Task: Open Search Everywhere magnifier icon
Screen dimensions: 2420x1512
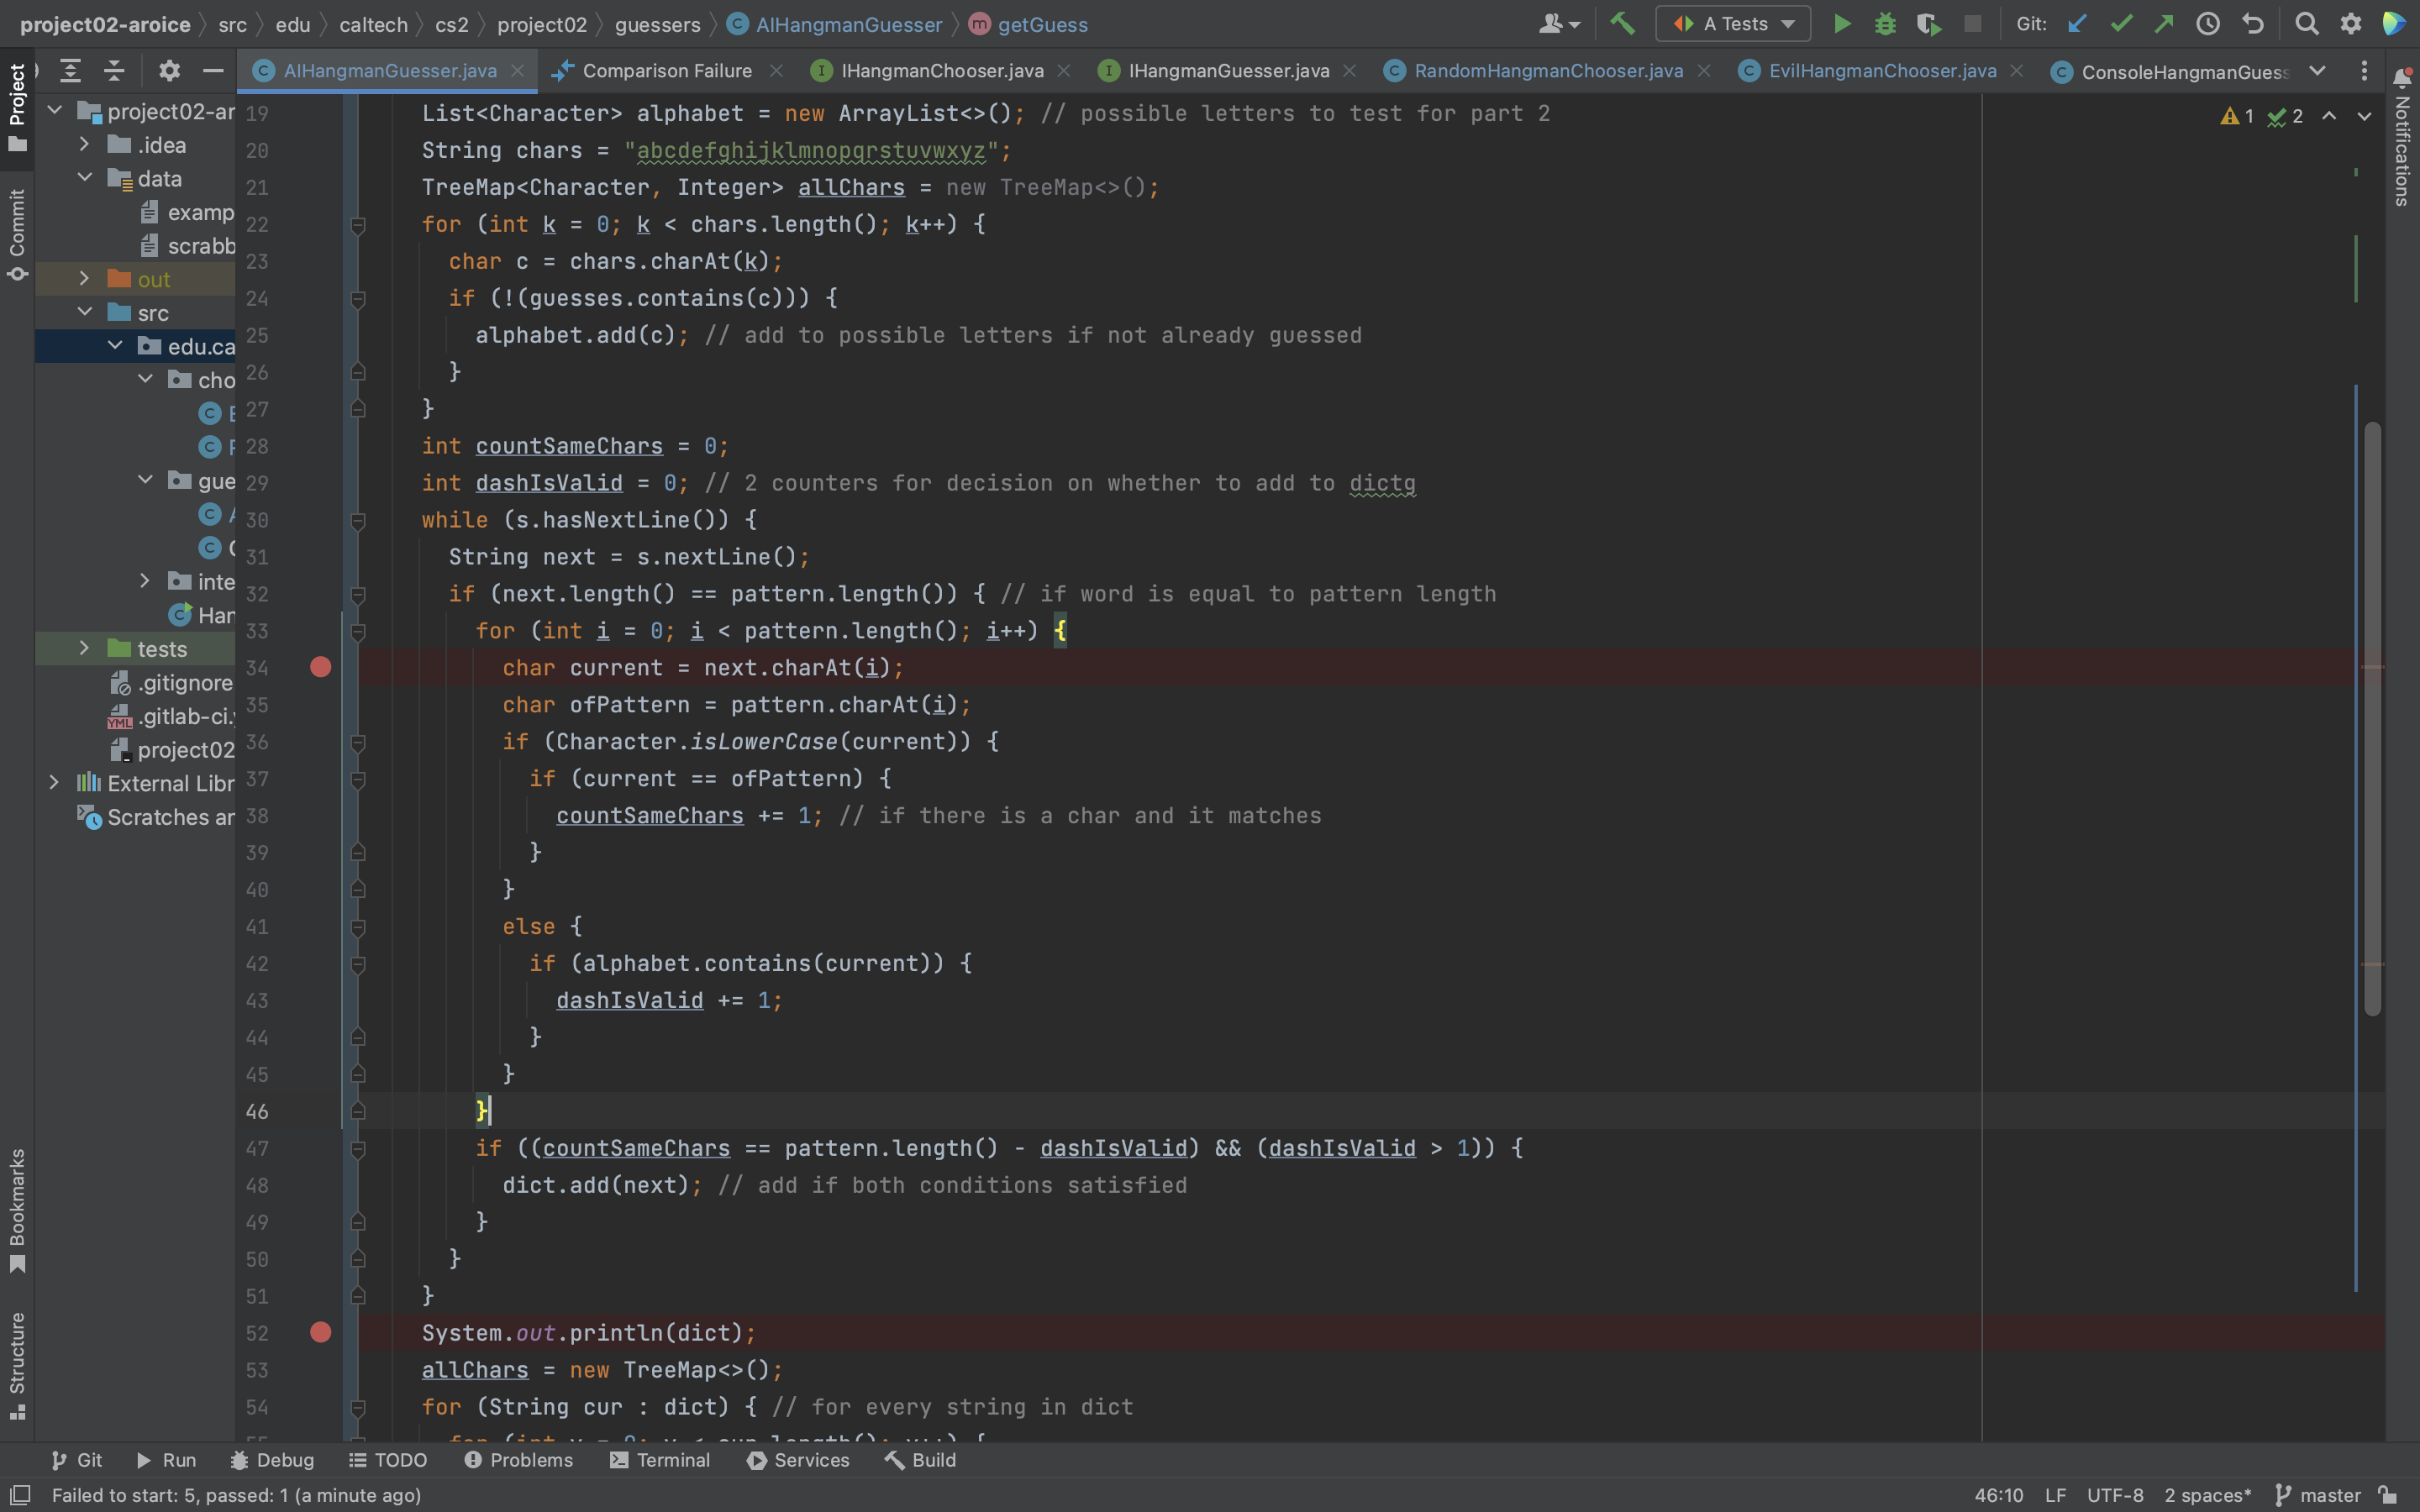Action: point(2306,24)
